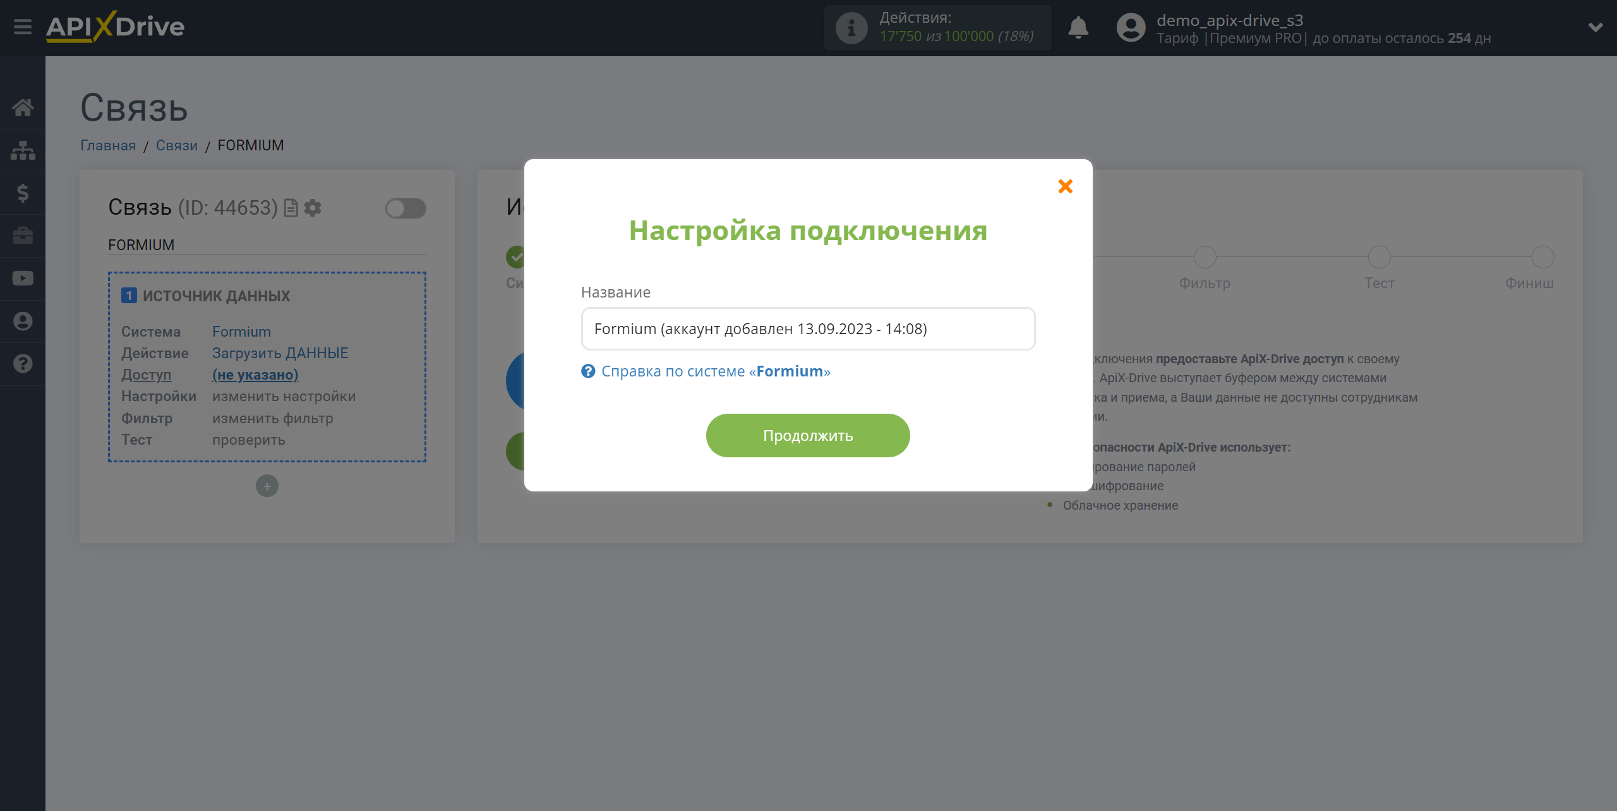Click the Главная breadcrumb menu item
1617x811 pixels.
109,145
